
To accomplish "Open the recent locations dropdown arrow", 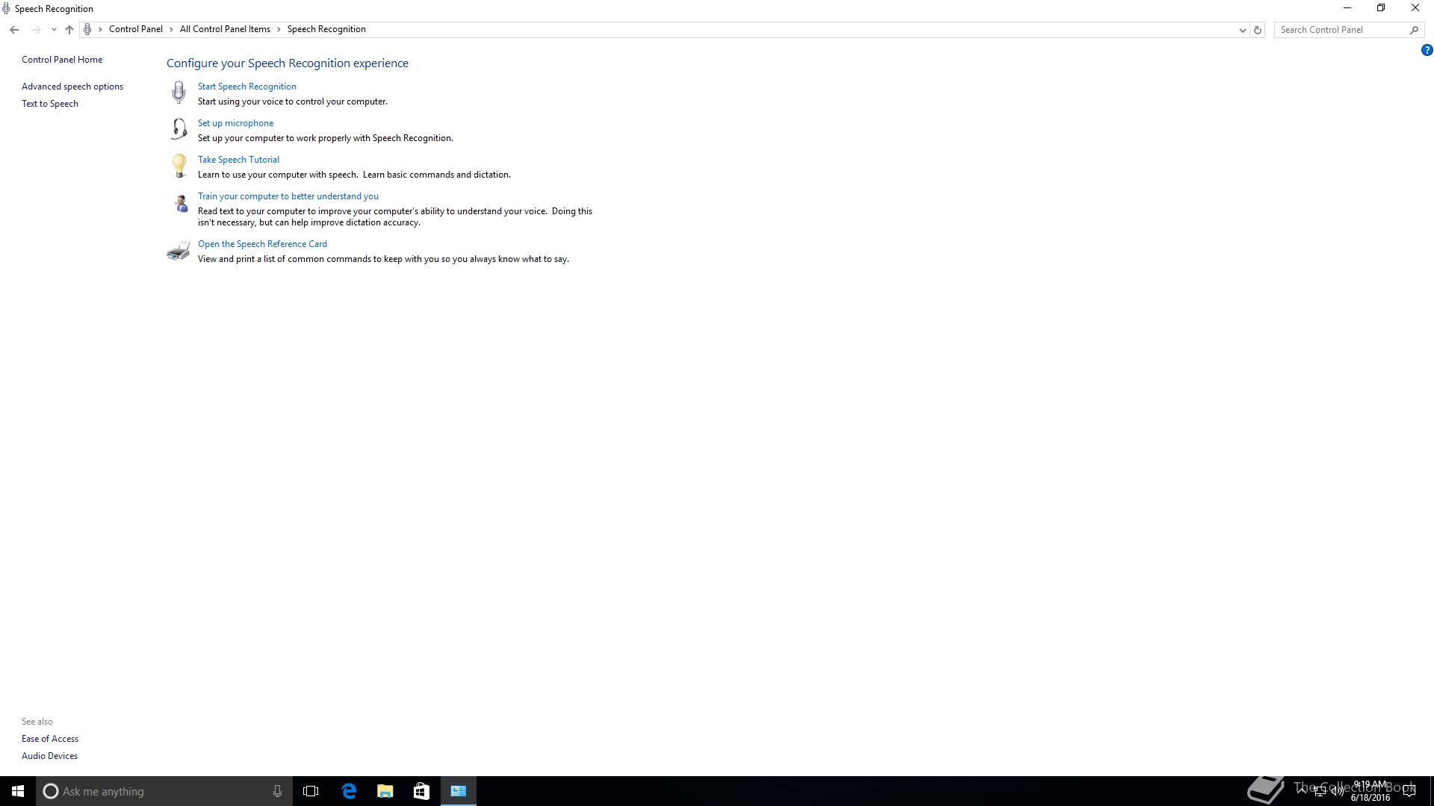I will point(54,30).
